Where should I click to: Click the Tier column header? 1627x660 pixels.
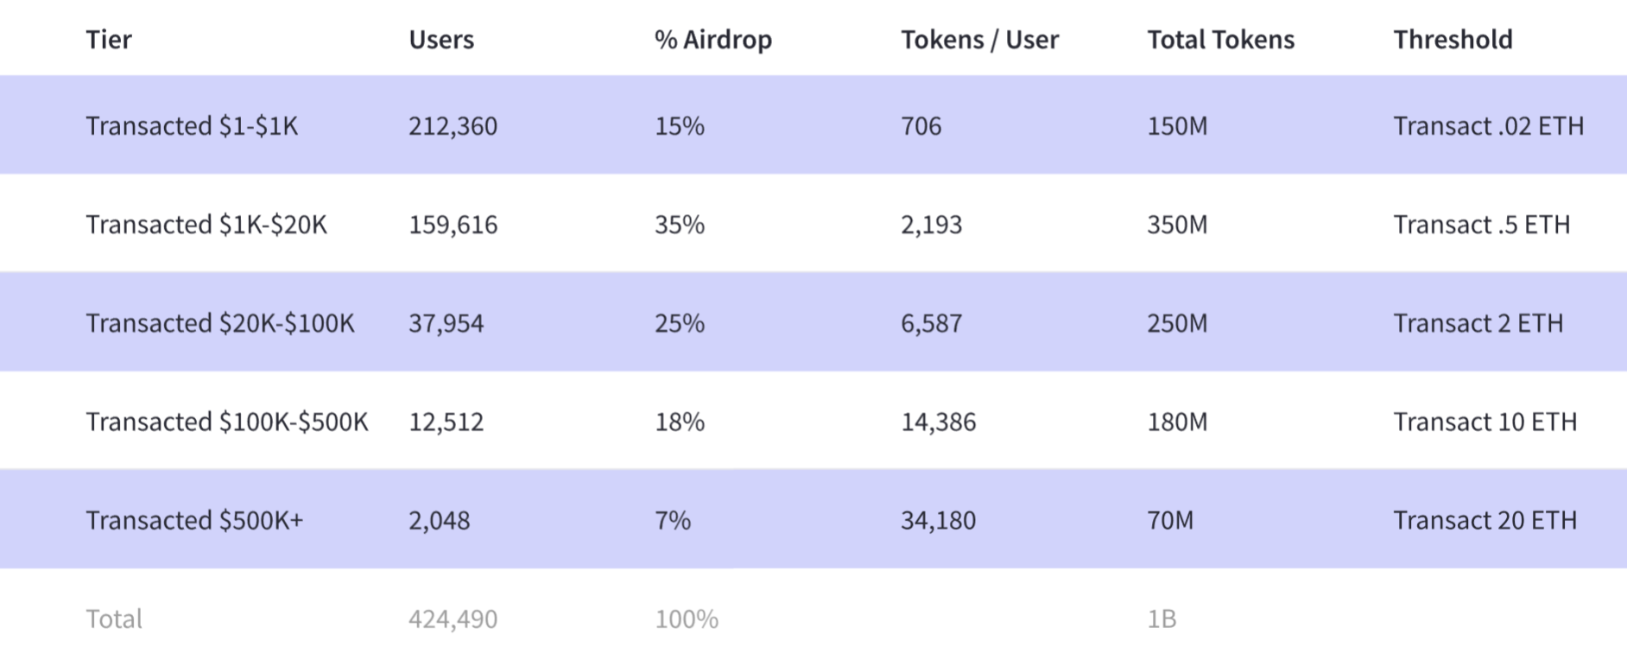point(109,40)
